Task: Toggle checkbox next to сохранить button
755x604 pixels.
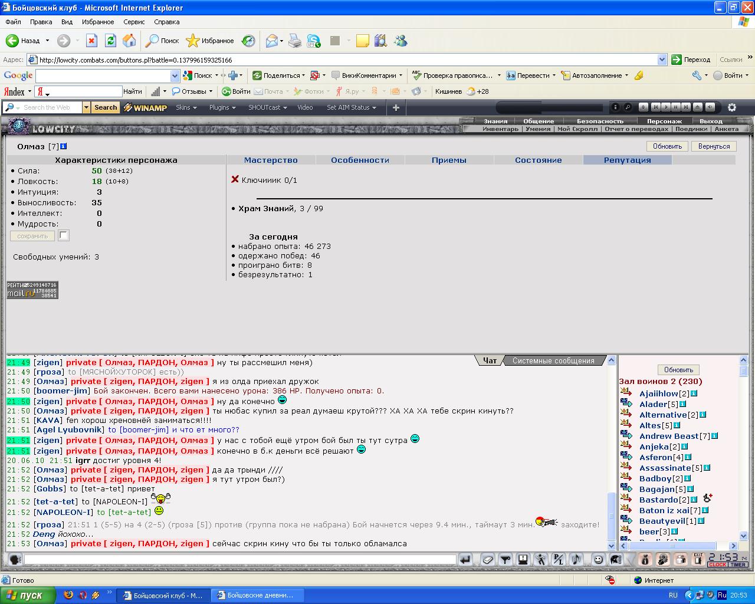Action: pyautogui.click(x=64, y=235)
